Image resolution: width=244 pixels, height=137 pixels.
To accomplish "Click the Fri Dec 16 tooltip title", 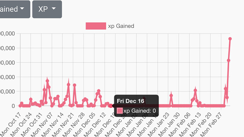I will point(130,101).
